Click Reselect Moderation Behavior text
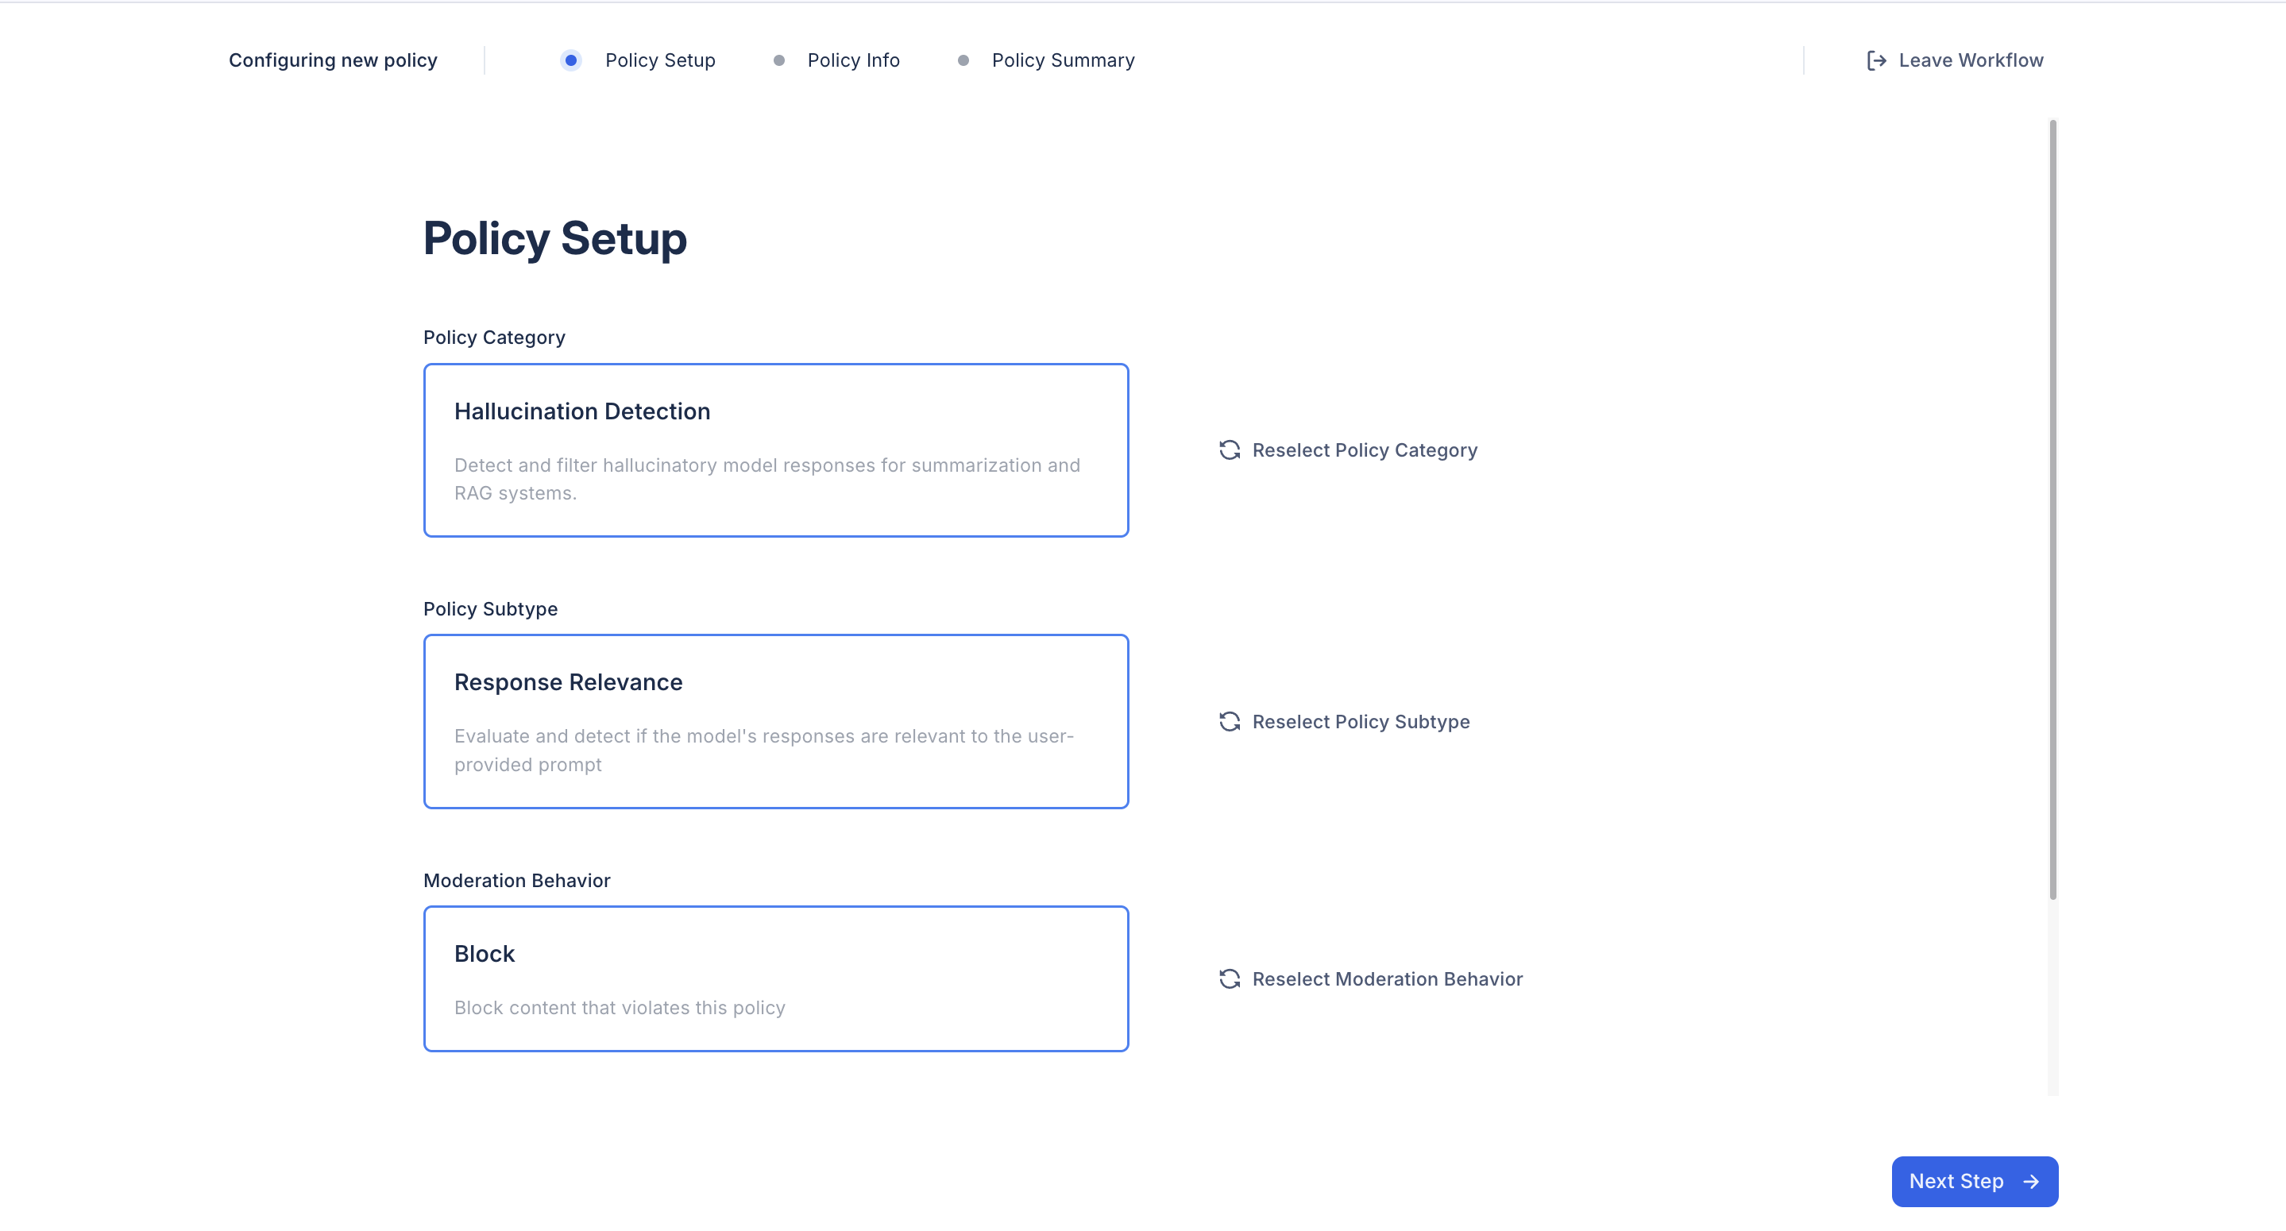Image resolution: width=2286 pixels, height=1231 pixels. (1387, 979)
